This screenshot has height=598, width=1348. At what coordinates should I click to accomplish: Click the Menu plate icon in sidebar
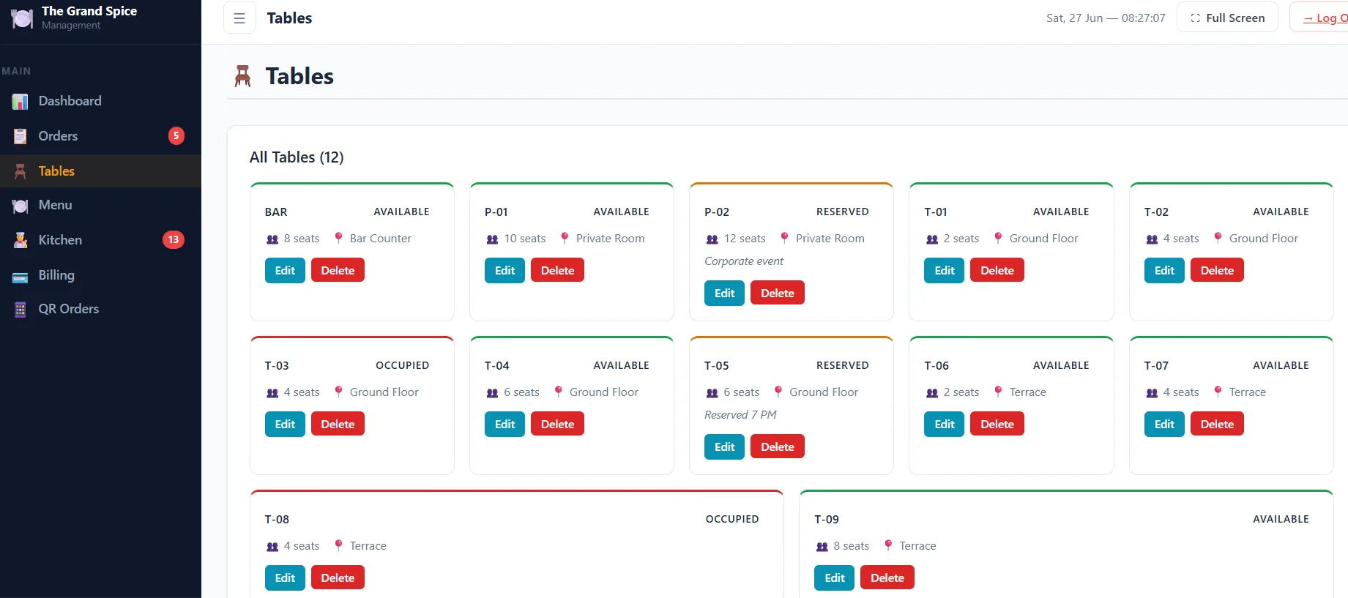click(x=21, y=206)
